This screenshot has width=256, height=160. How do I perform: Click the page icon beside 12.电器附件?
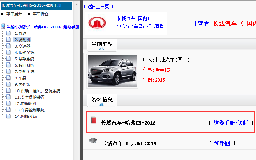[x=9, y=104]
